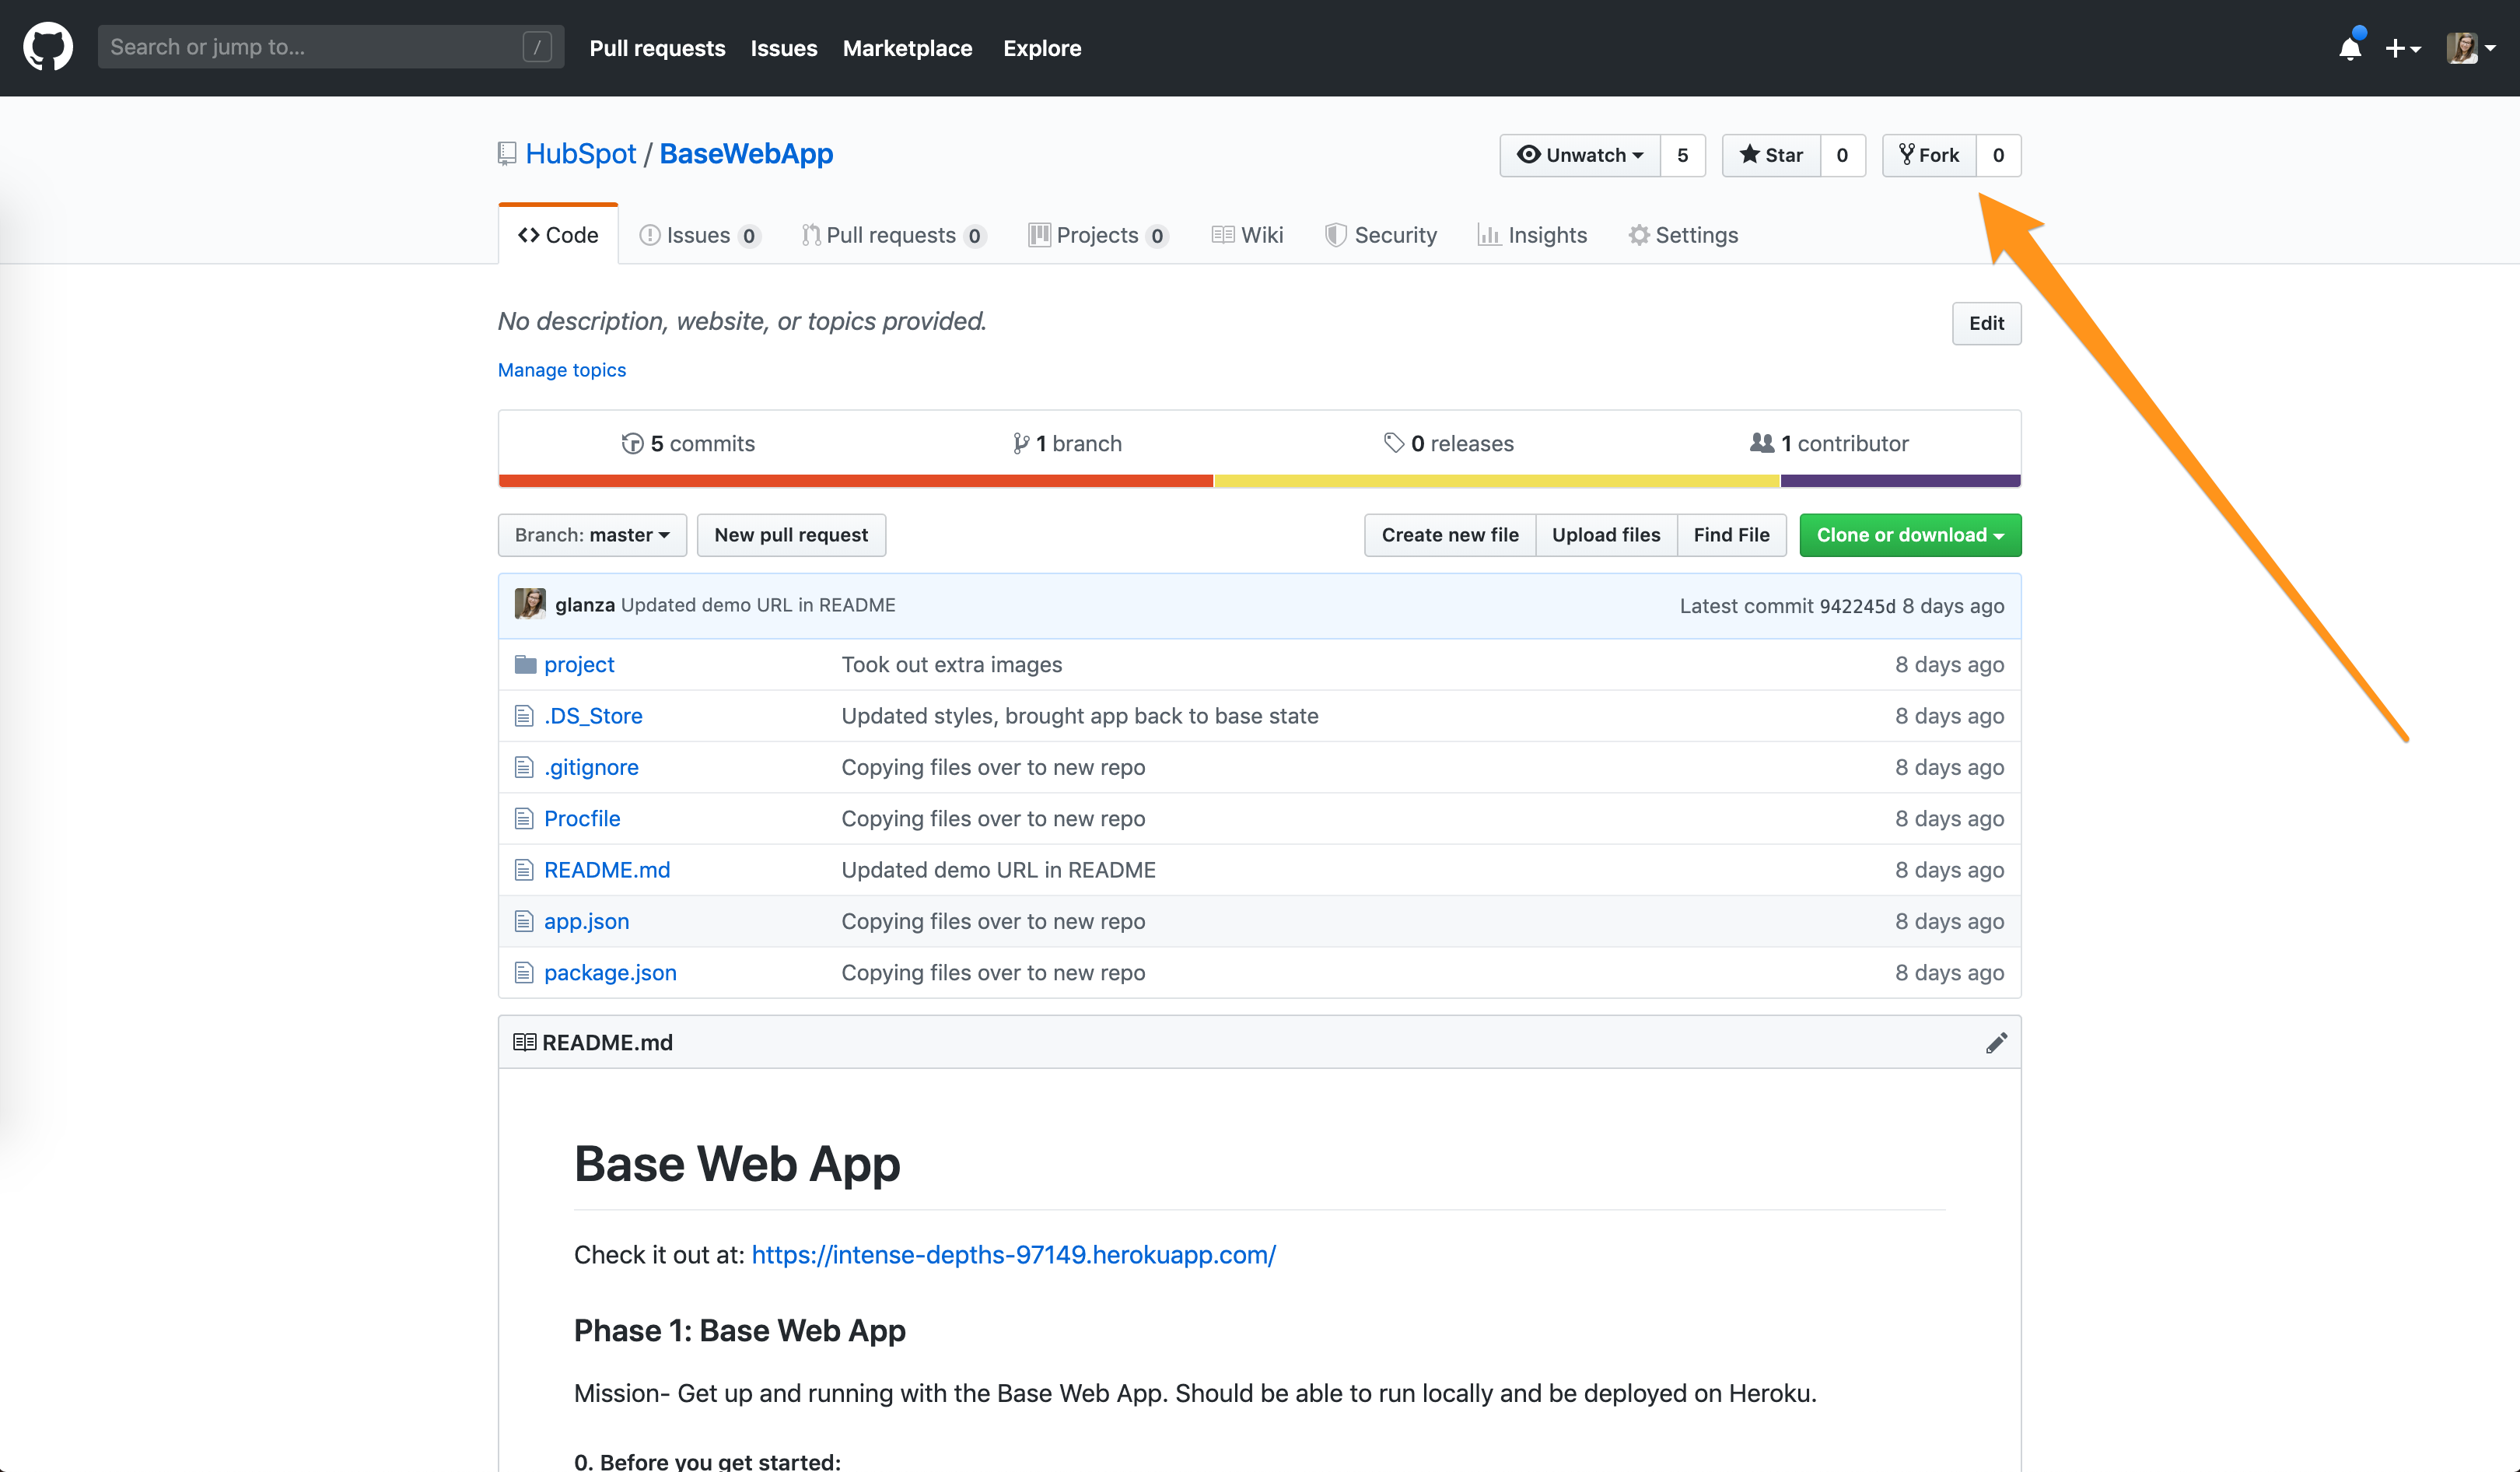
Task: Open the notifications bell
Action: pos(2349,48)
